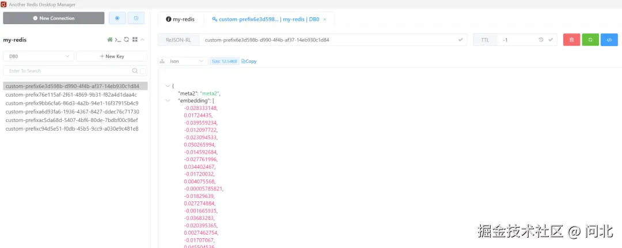Image resolution: width=622 pixels, height=248 pixels.
Task: Click the New Connection button
Action: point(54,18)
